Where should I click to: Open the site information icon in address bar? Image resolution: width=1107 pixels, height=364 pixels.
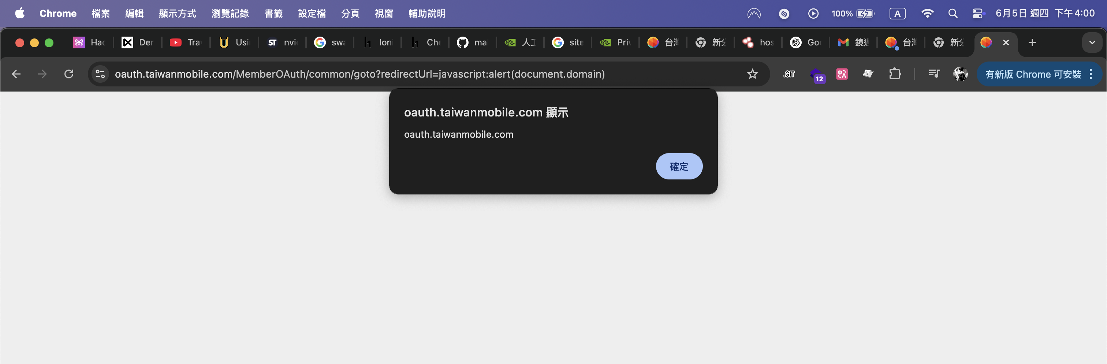[100, 74]
